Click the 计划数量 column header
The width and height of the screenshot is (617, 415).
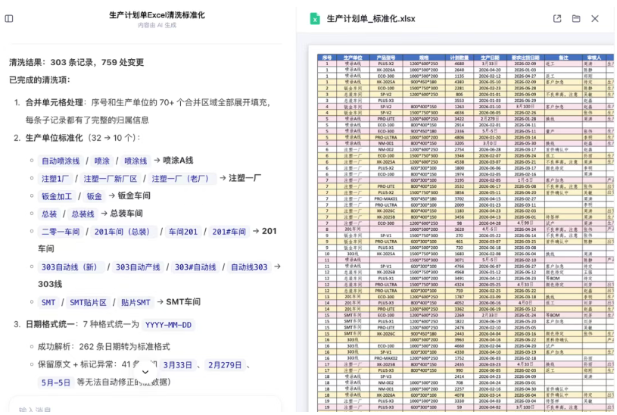click(460, 58)
